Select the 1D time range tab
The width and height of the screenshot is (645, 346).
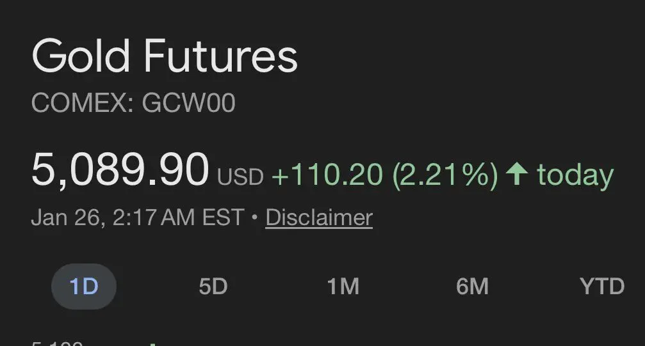point(84,287)
